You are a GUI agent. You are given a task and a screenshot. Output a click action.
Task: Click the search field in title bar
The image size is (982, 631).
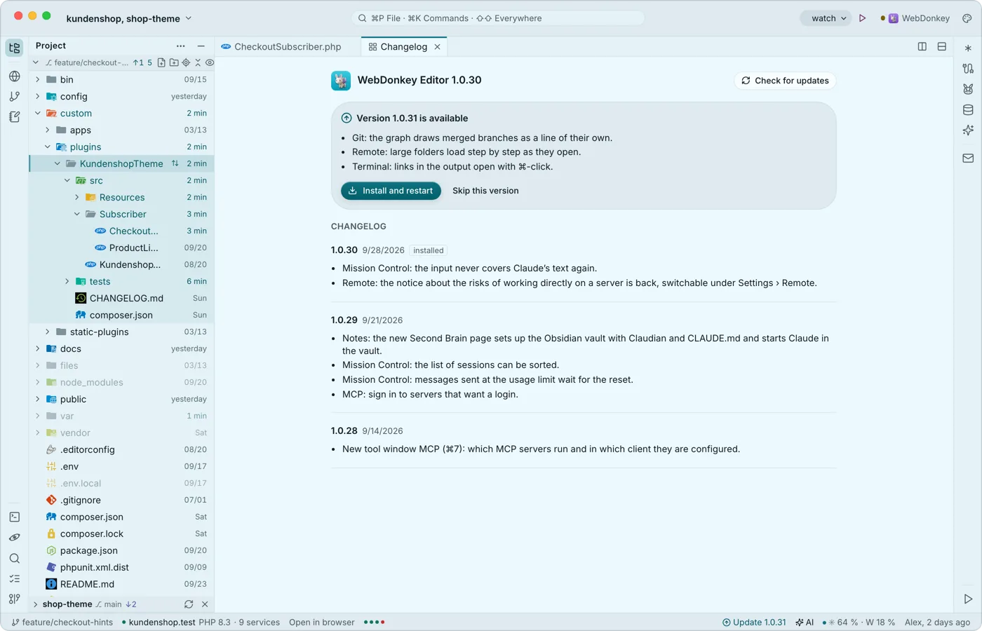click(498, 18)
